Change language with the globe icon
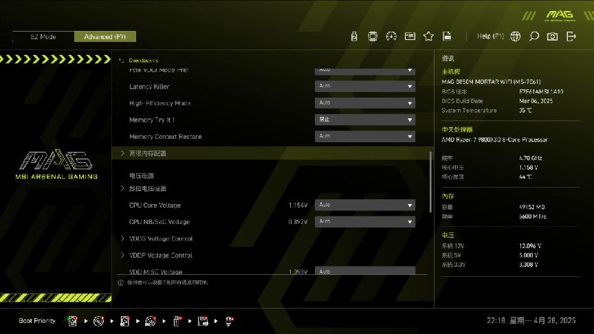Viewport: 594px width, 334px height. pyautogui.click(x=515, y=36)
